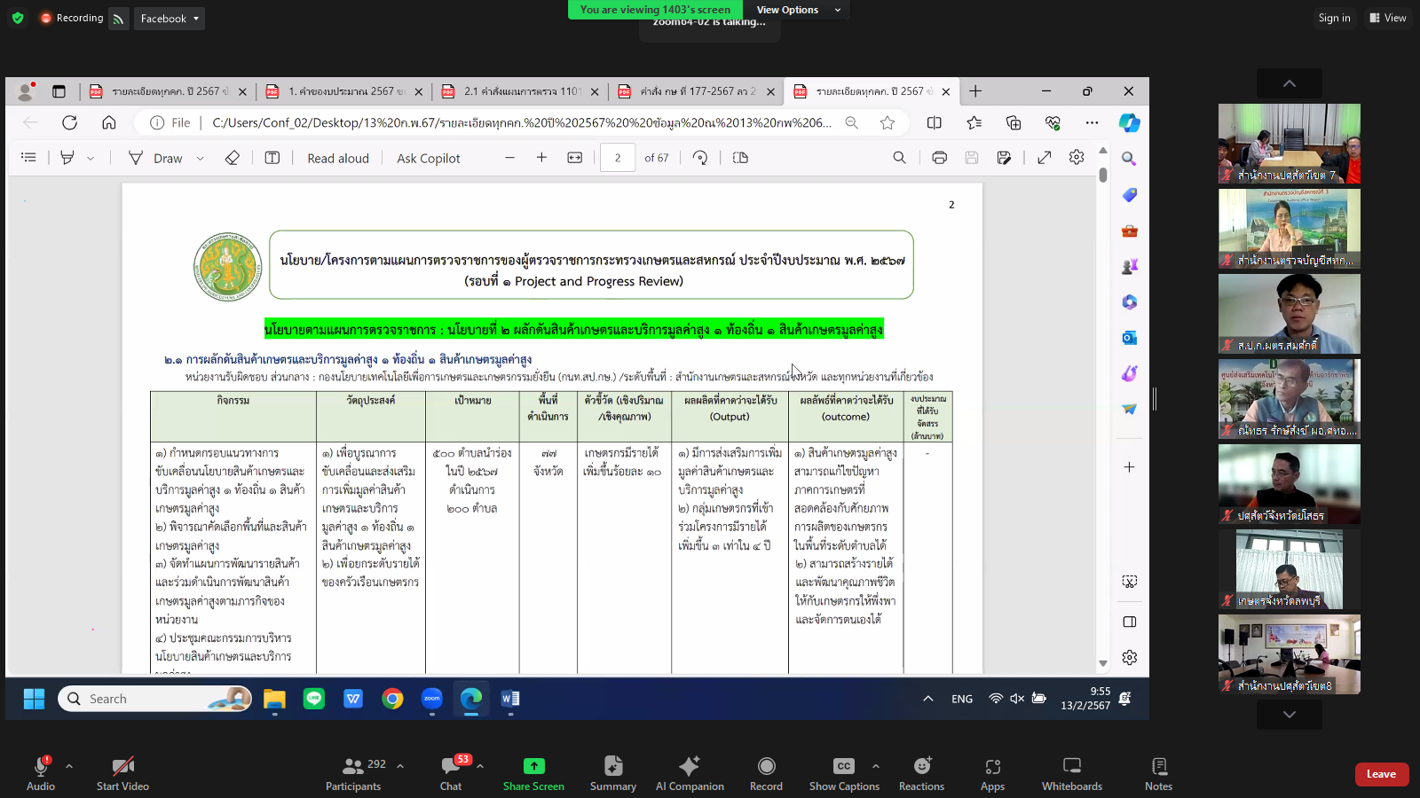
Task: Click the PDF vertical scrollbar thumb
Action: 1103,175
